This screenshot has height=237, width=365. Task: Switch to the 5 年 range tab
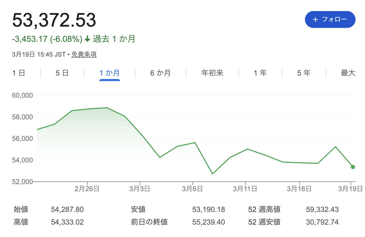click(304, 73)
